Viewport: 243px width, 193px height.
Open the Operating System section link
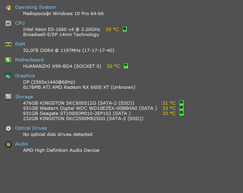[35, 7]
